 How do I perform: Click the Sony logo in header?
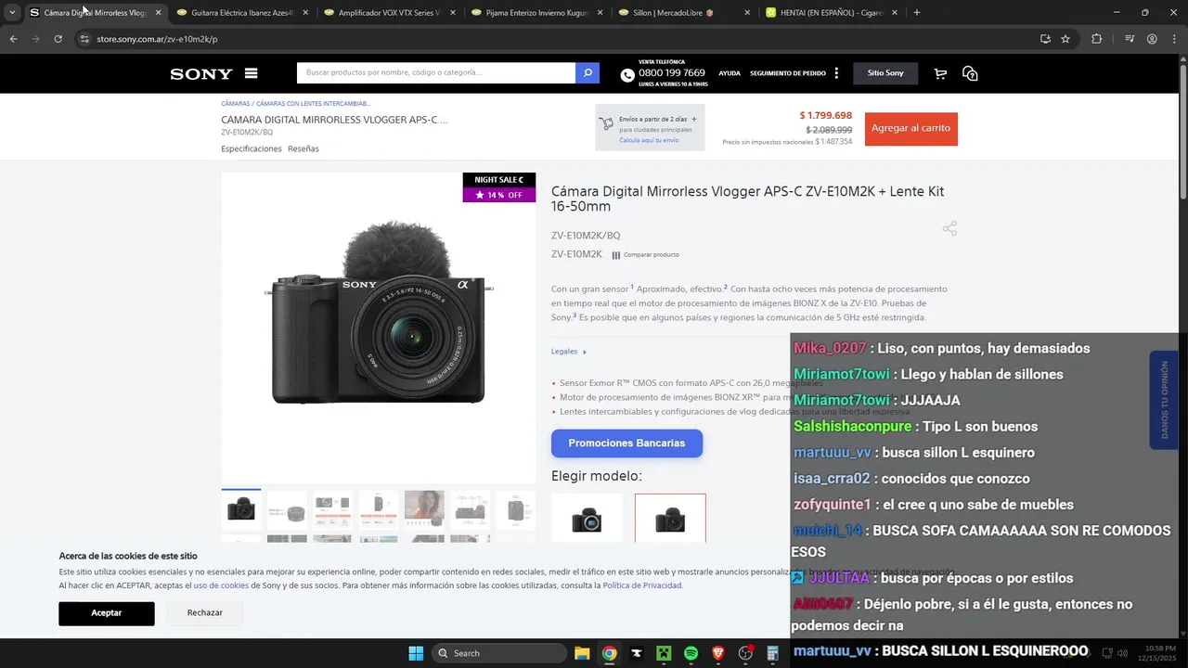click(200, 74)
